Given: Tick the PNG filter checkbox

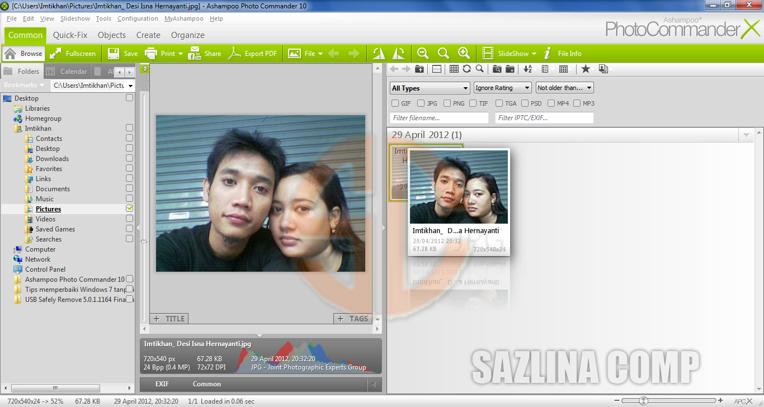Looking at the screenshot, I should click(447, 103).
